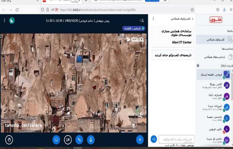Image resolution: width=233 pixels, height=149 pixels.
Task: Toggle the user list panel icon
Action: pyautogui.click(x=142, y=21)
